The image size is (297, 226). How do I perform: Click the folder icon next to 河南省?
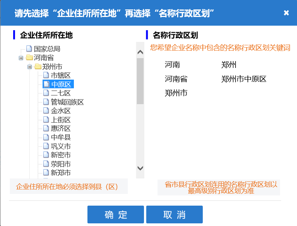(29, 58)
